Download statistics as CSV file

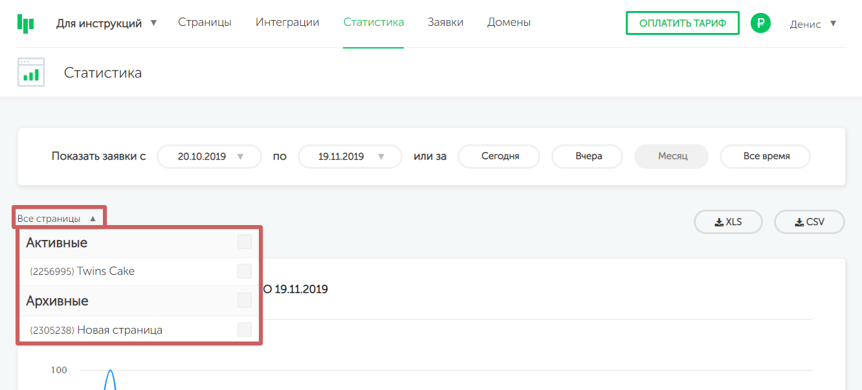point(809,222)
